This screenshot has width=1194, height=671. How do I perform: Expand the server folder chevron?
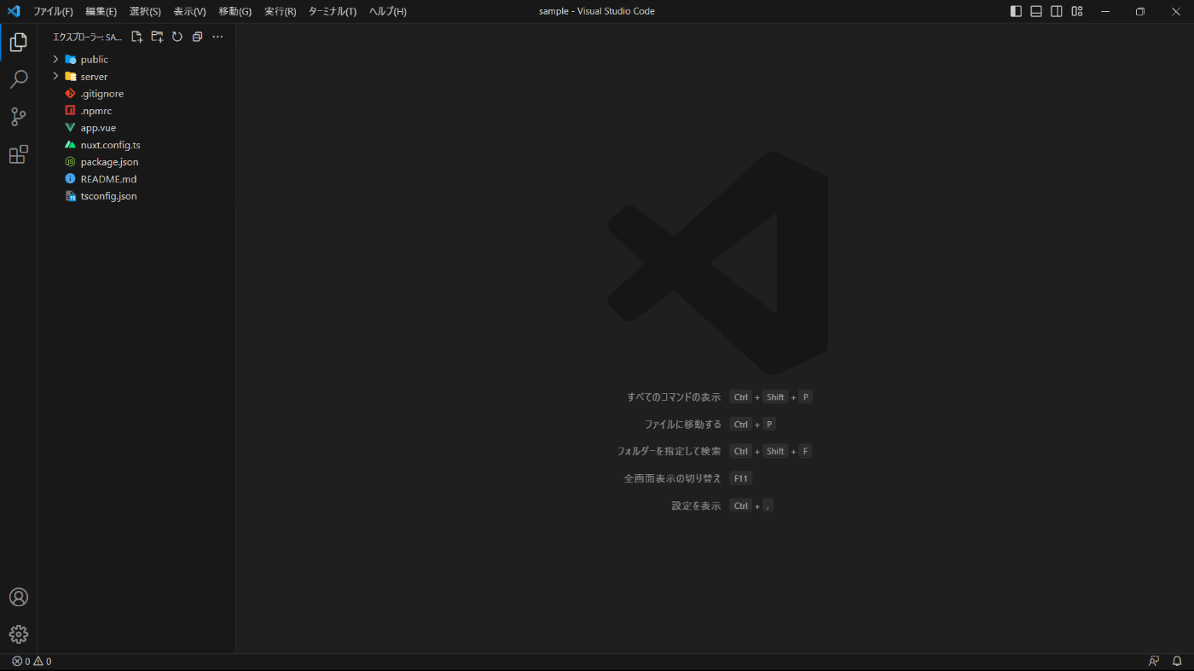(x=55, y=76)
